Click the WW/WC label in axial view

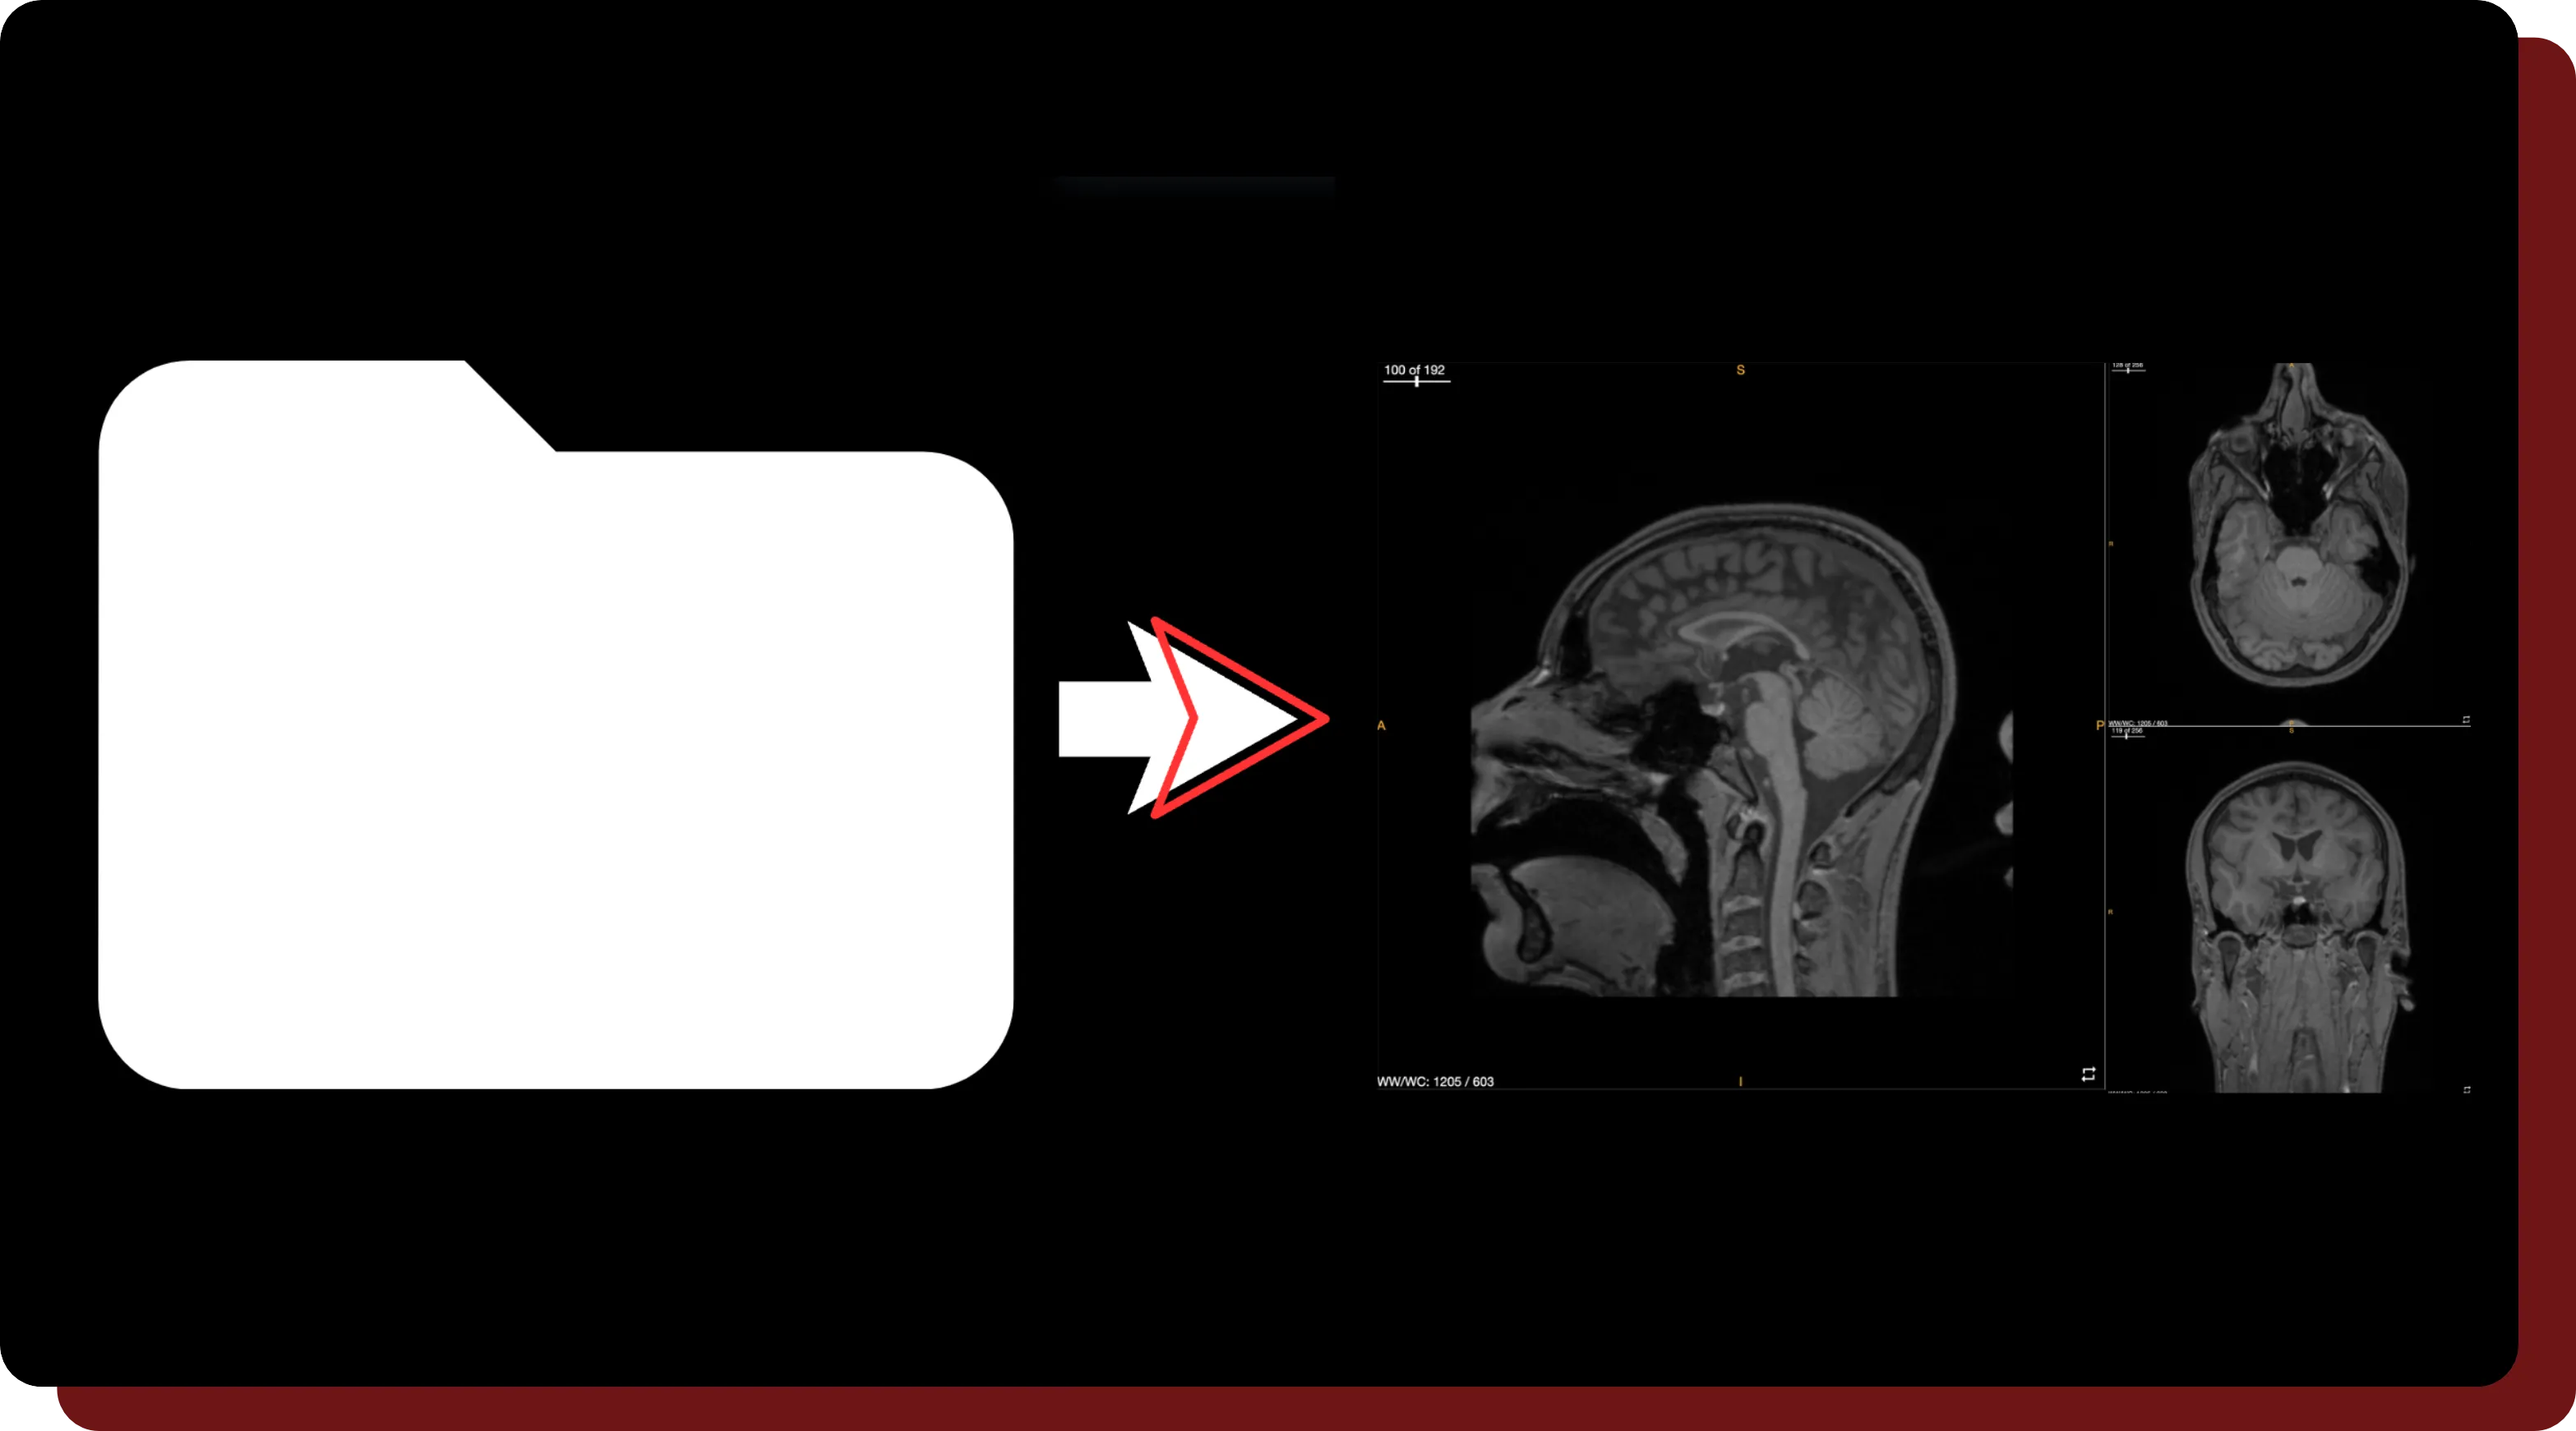2138,723
